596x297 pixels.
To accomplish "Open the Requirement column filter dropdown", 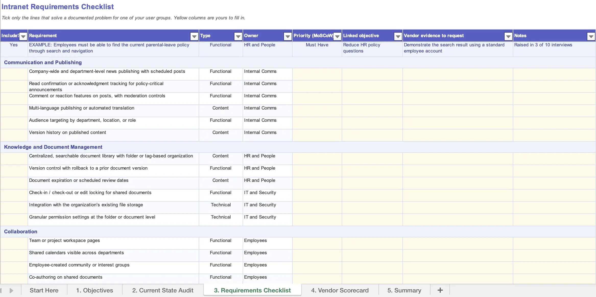I will click(x=194, y=36).
